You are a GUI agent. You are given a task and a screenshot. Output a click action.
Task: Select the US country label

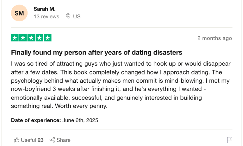tap(77, 16)
